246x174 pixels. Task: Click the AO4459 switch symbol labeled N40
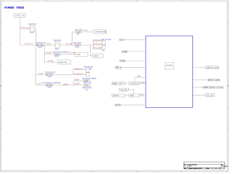[32, 28]
